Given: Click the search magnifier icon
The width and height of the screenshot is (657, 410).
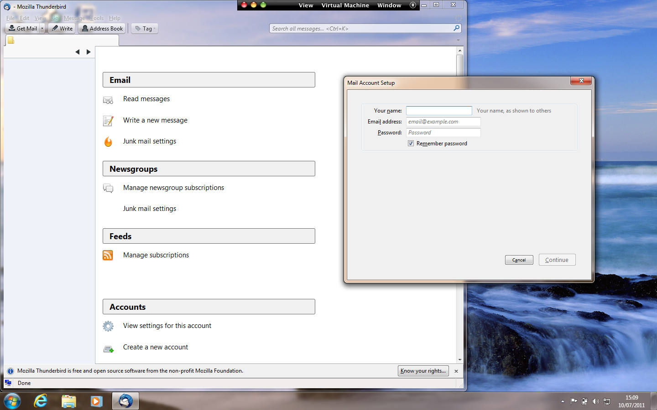Looking at the screenshot, I should pos(456,28).
